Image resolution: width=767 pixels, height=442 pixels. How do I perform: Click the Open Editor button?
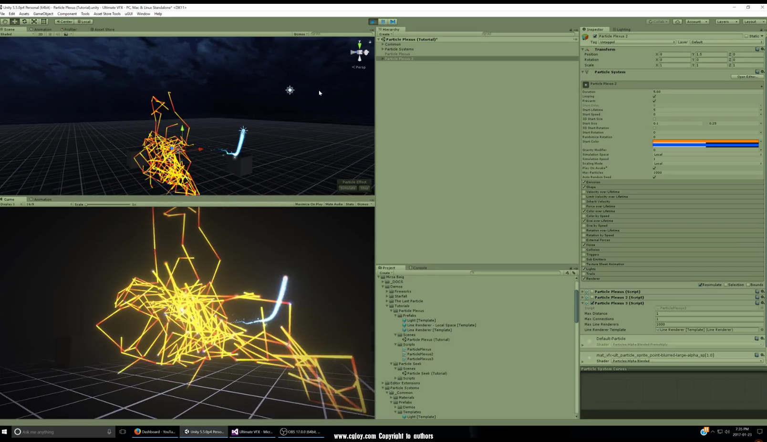(x=747, y=77)
